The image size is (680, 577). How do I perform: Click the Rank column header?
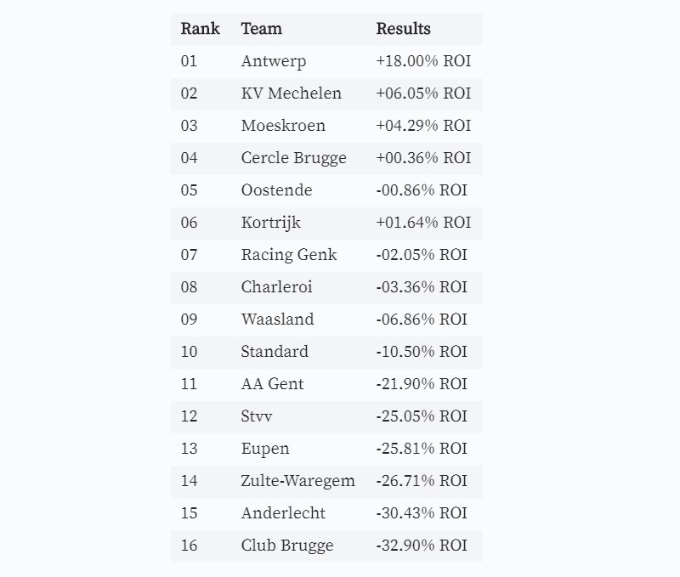click(x=200, y=29)
